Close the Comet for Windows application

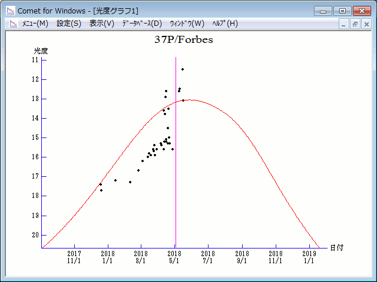tap(361, 11)
